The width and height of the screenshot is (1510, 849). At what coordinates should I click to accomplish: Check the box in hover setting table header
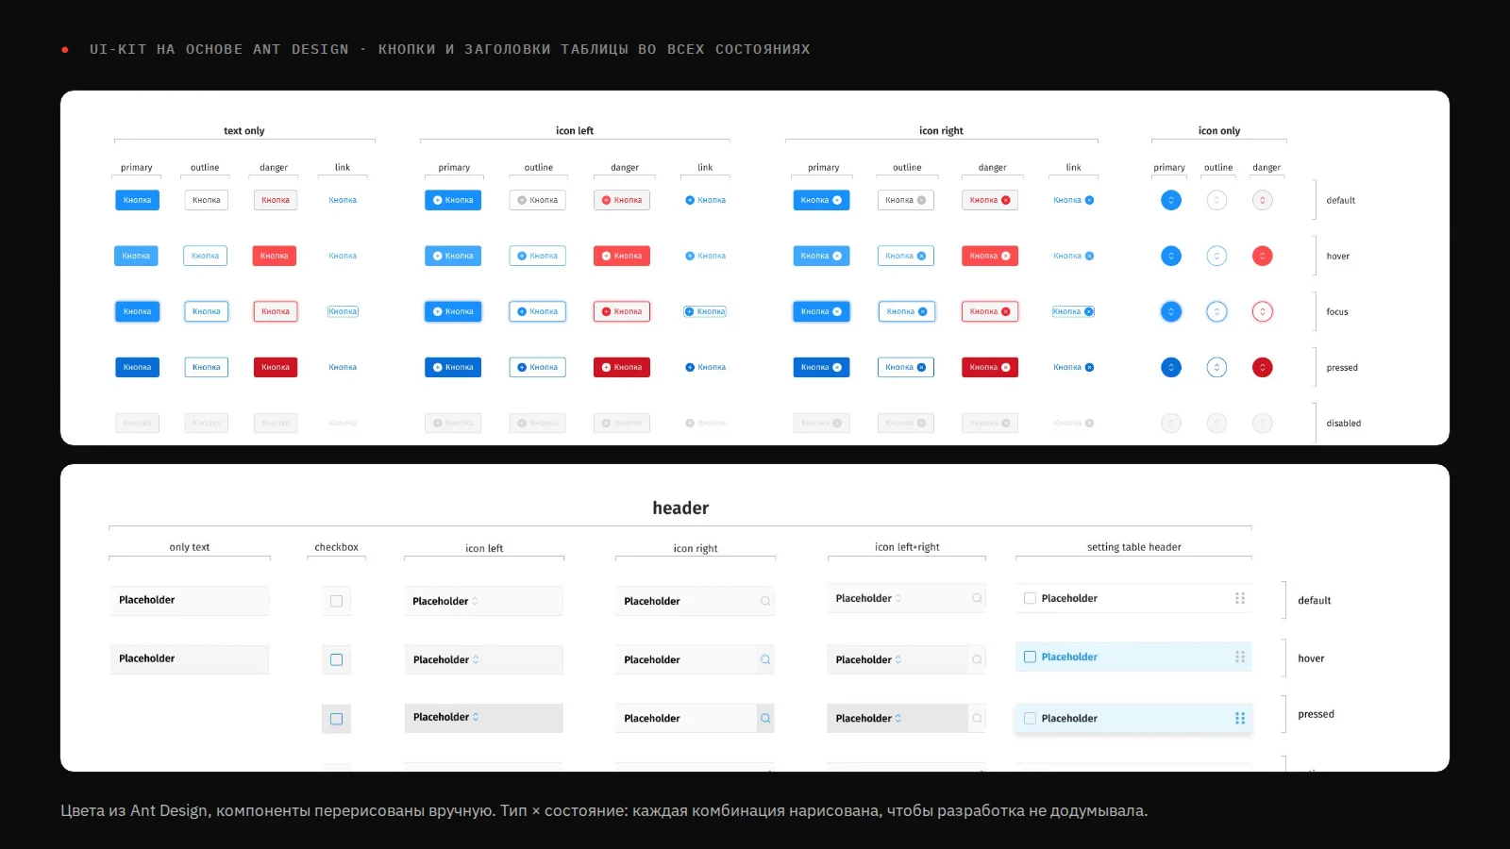click(x=1030, y=657)
